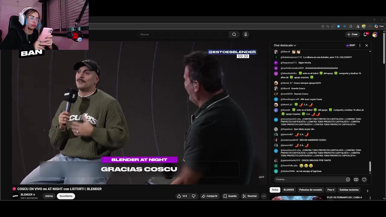Click the translate page icon in address bar
The image size is (386, 217).
[327, 26]
